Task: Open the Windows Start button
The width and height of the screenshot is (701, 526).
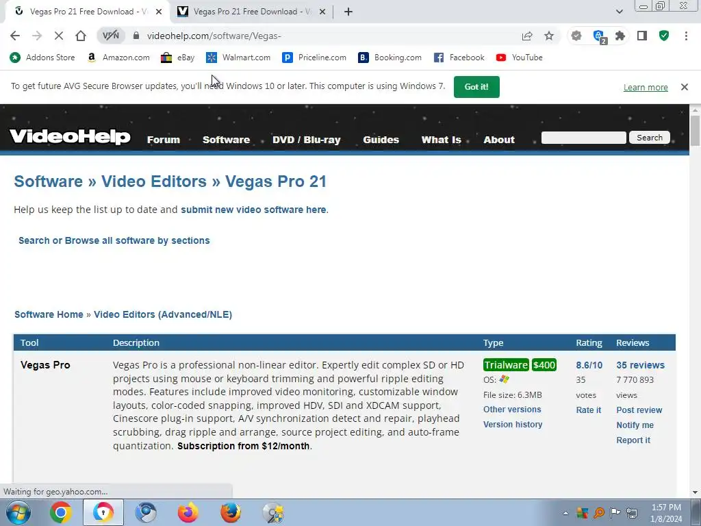Action: tap(18, 512)
